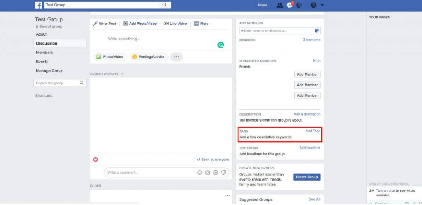This screenshot has width=422, height=205.
Task: Click the first Add Member button
Action: click(x=307, y=74)
